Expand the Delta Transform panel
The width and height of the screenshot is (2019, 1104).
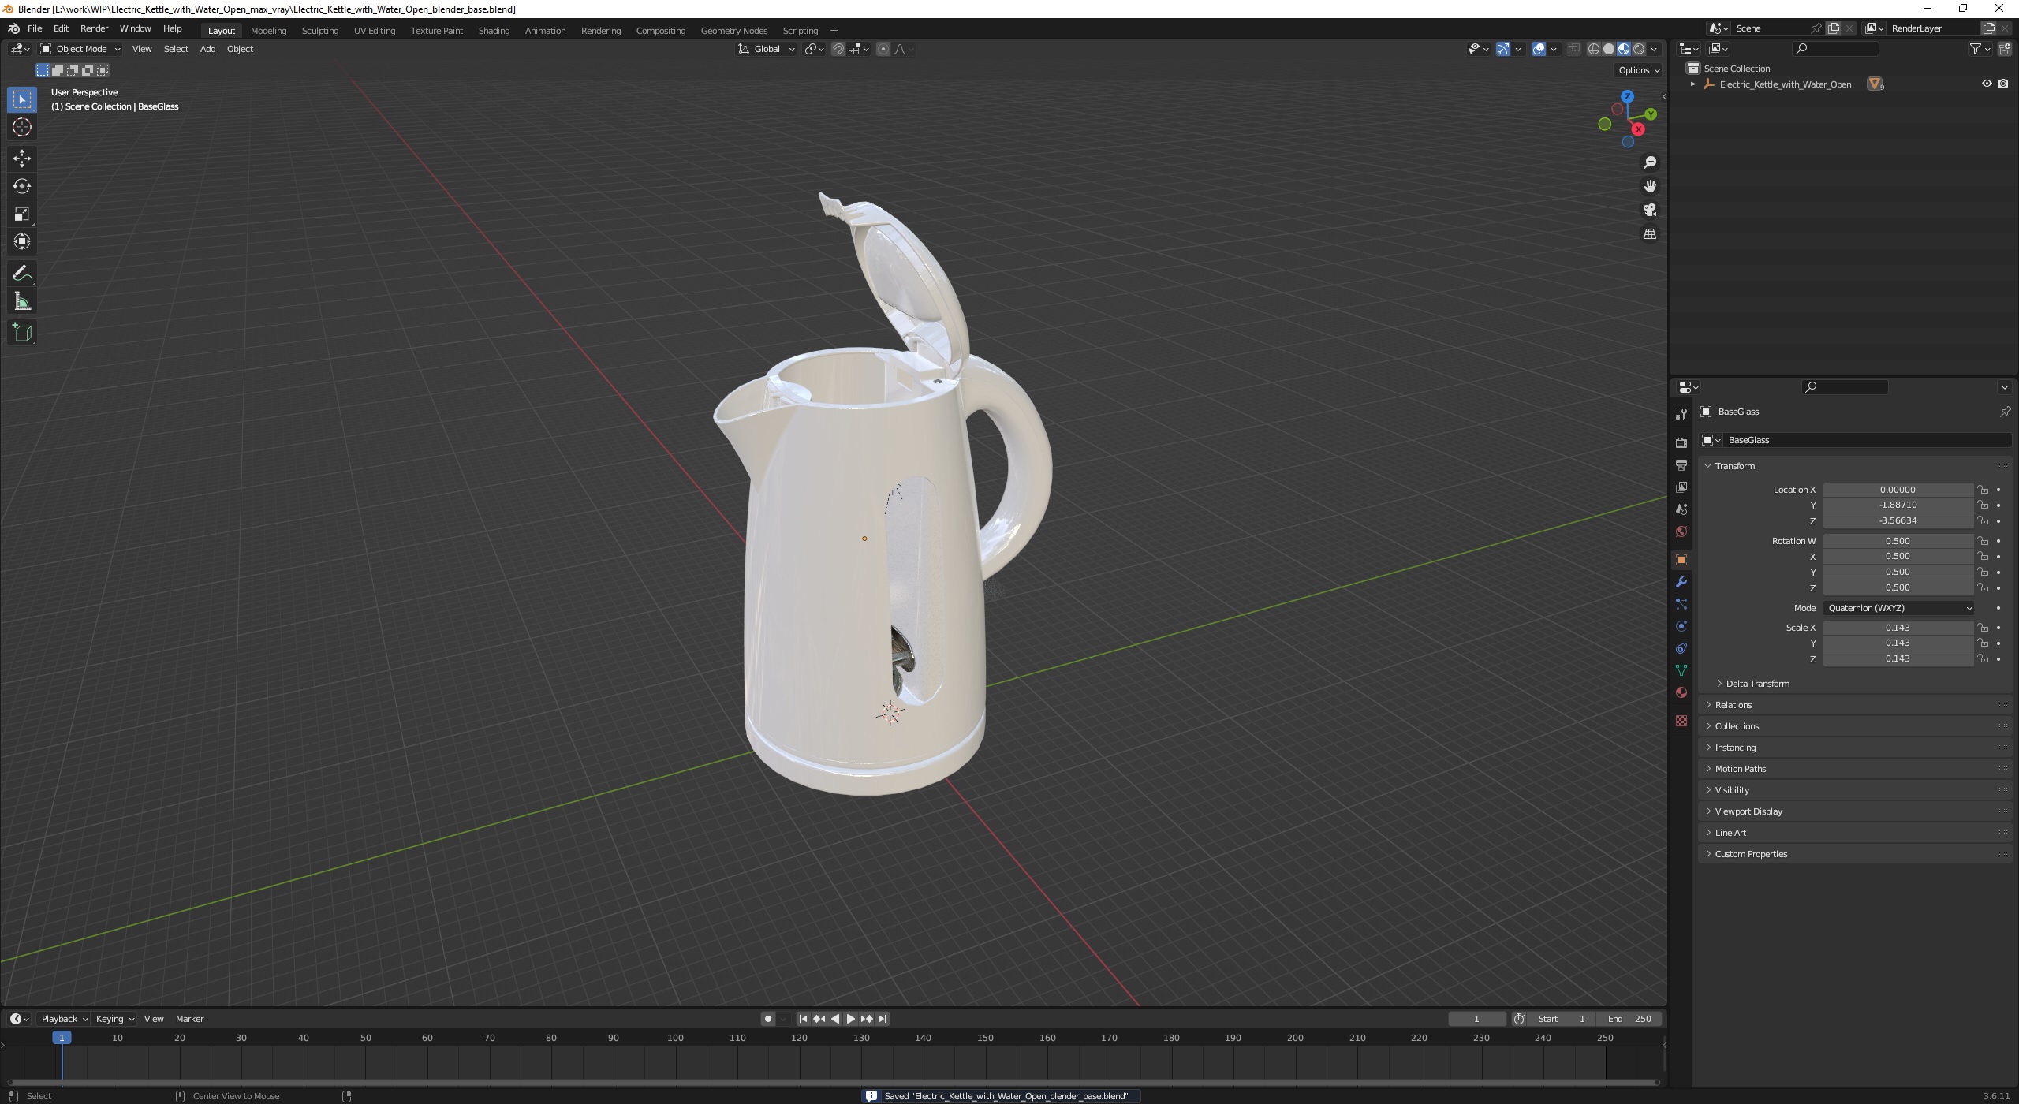click(1757, 684)
